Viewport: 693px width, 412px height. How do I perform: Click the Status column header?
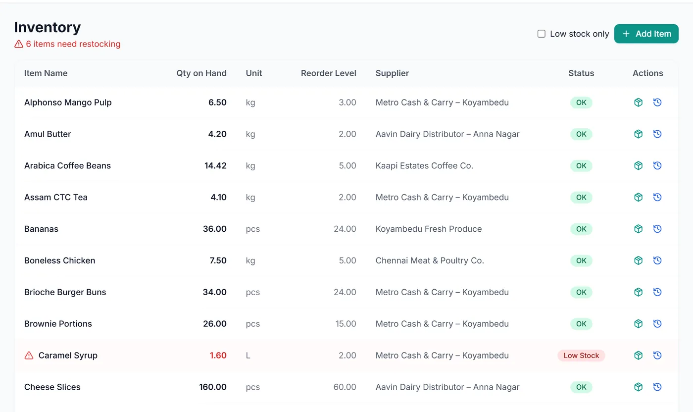pyautogui.click(x=581, y=73)
